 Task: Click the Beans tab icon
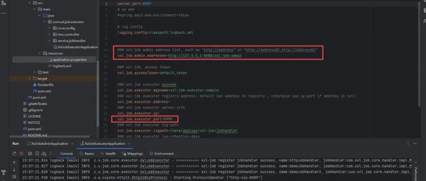[81, 153]
